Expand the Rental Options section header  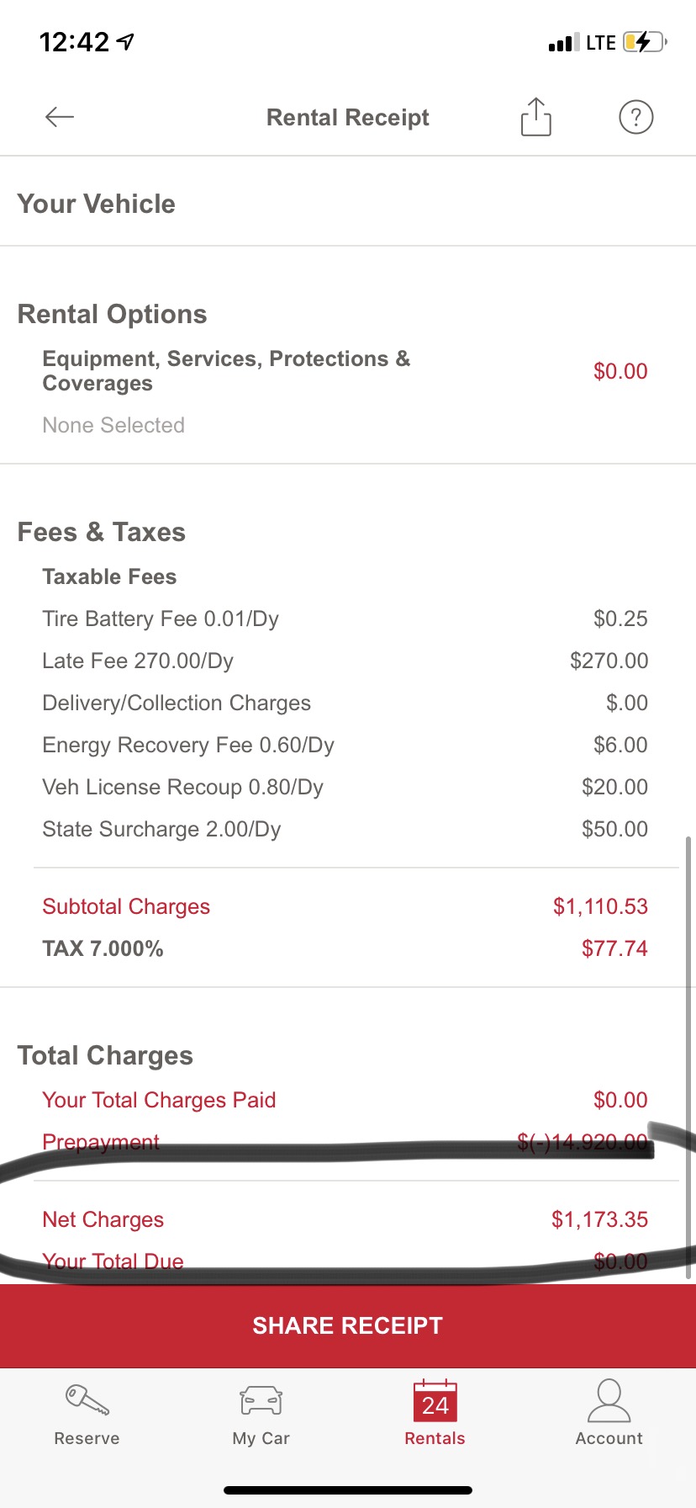coord(113,314)
